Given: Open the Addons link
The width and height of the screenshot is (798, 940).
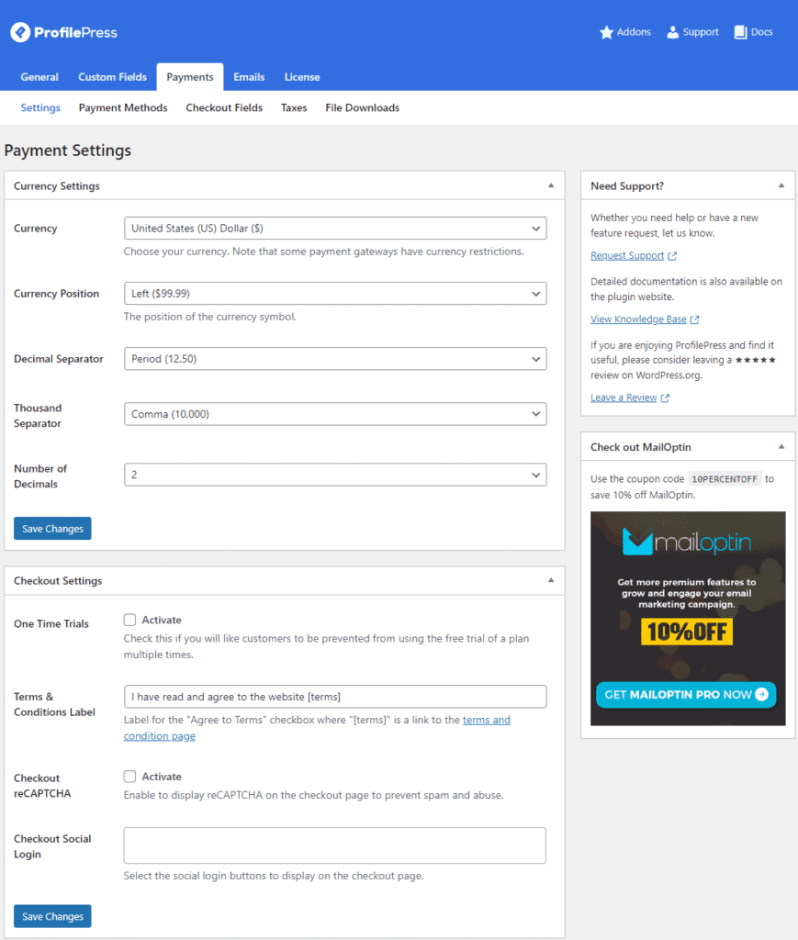Looking at the screenshot, I should 625,32.
